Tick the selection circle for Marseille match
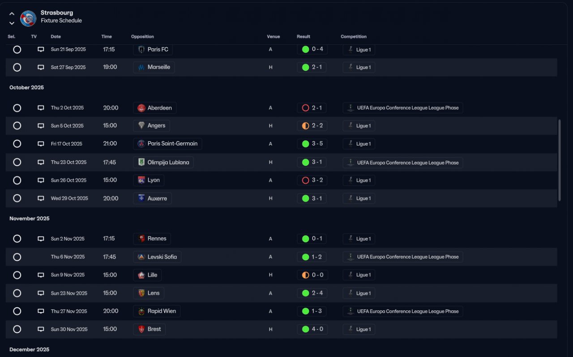This screenshot has height=357, width=573. [x=17, y=68]
